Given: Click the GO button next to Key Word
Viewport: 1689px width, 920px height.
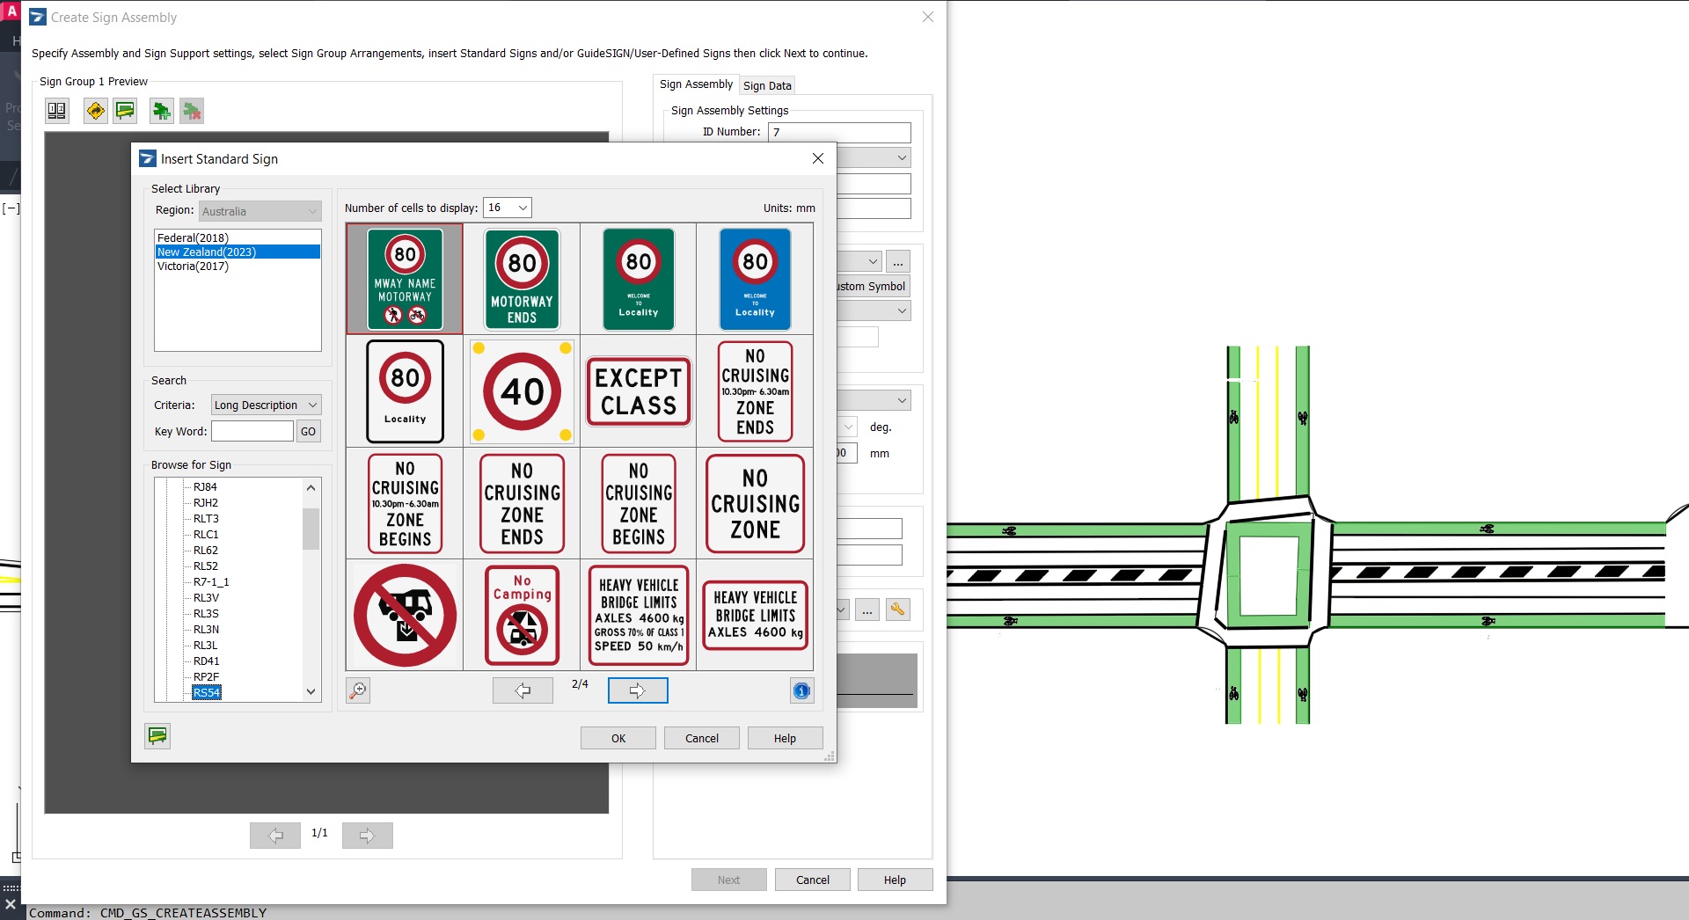Looking at the screenshot, I should coord(308,431).
